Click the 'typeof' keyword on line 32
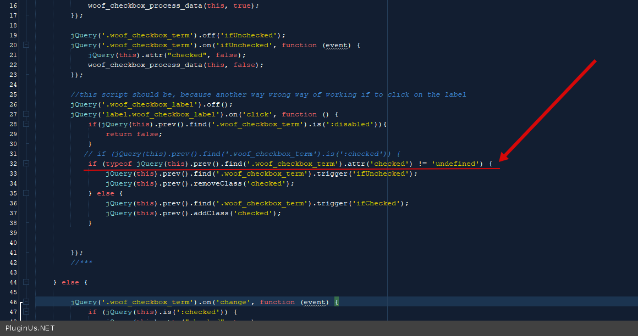The width and height of the screenshot is (638, 336). pos(119,164)
